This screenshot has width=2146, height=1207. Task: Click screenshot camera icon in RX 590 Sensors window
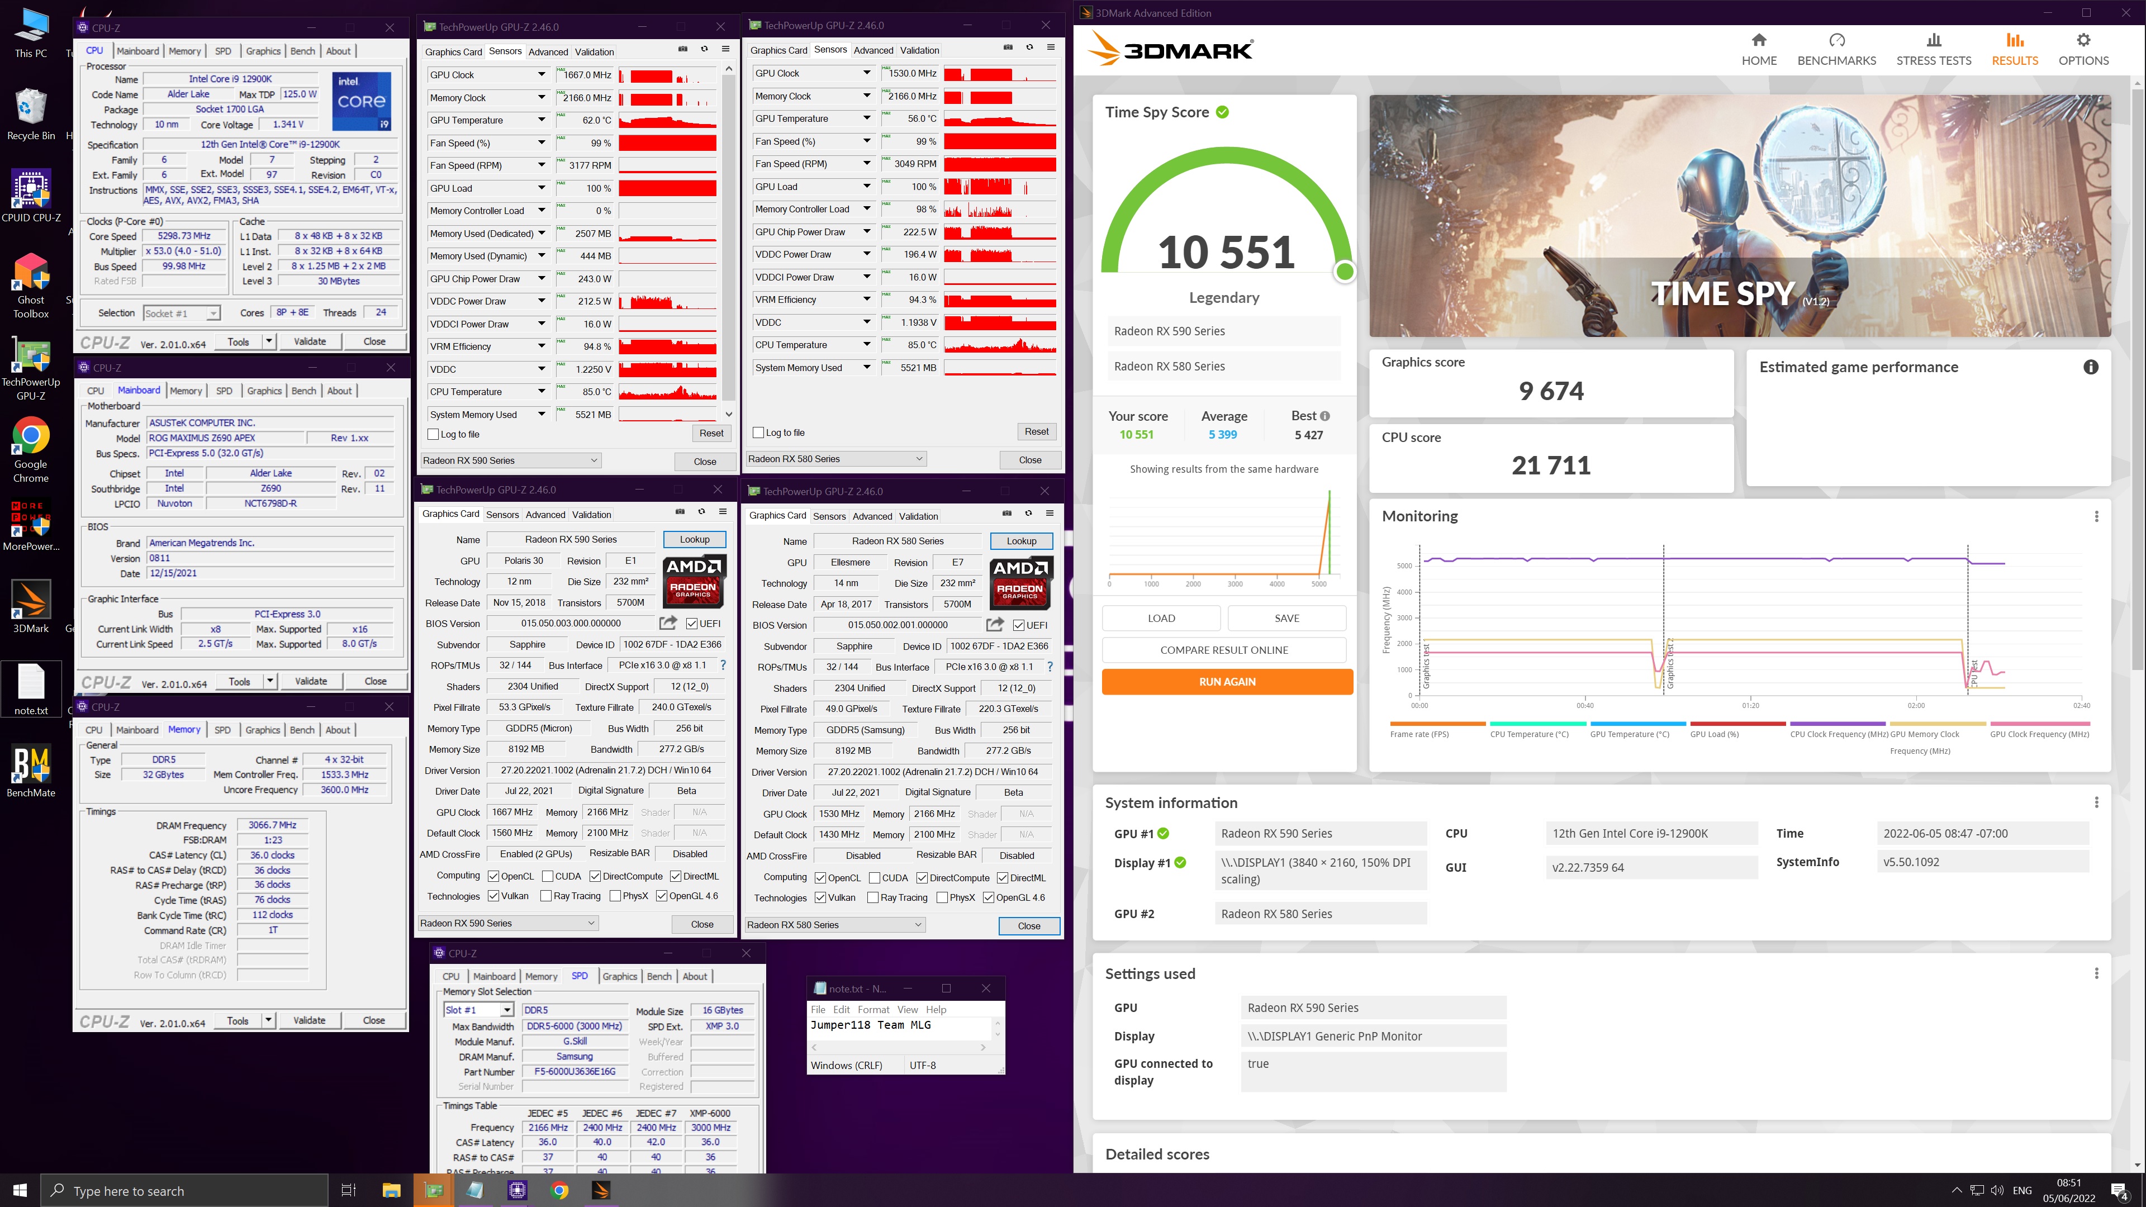682,49
